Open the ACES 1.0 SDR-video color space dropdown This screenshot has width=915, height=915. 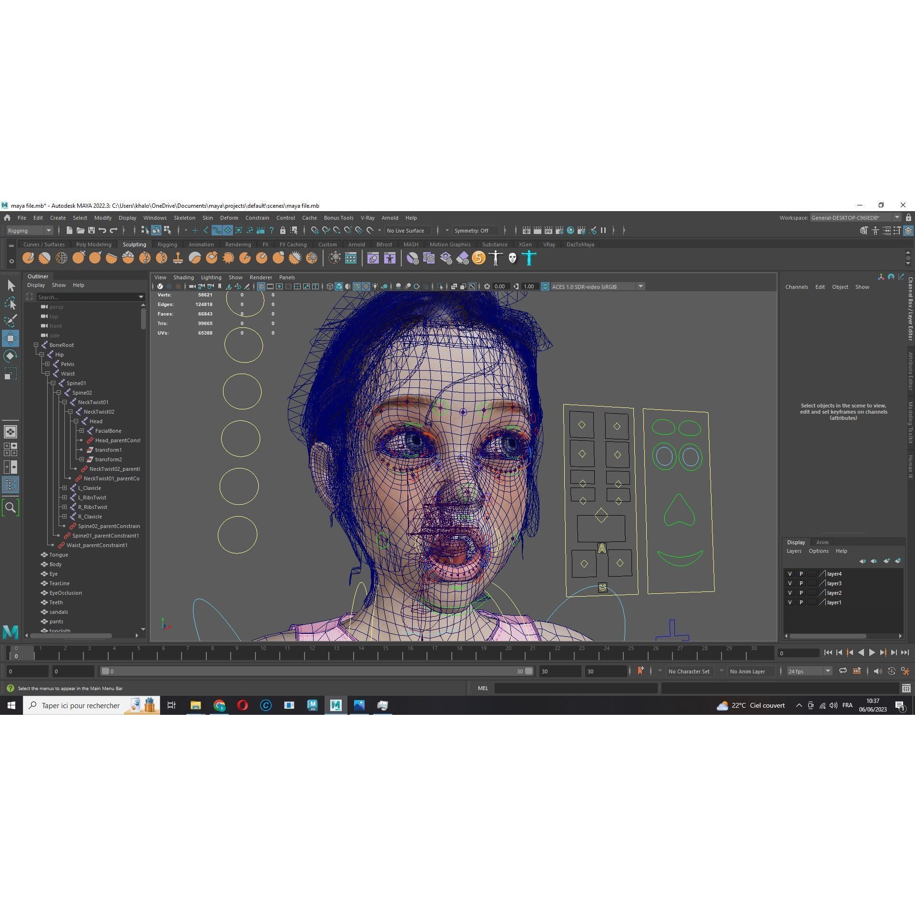[x=640, y=286]
